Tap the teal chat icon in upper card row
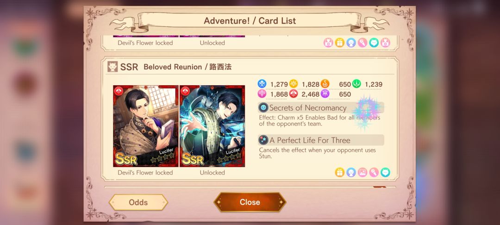500x225 pixels. click(x=374, y=43)
